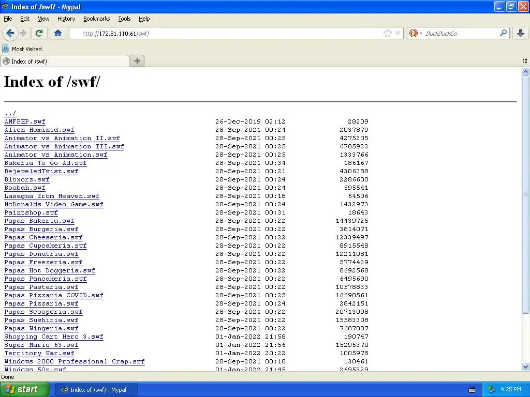Open Animator vs Animation II.swf
This screenshot has height=397, width=530.
62,138
